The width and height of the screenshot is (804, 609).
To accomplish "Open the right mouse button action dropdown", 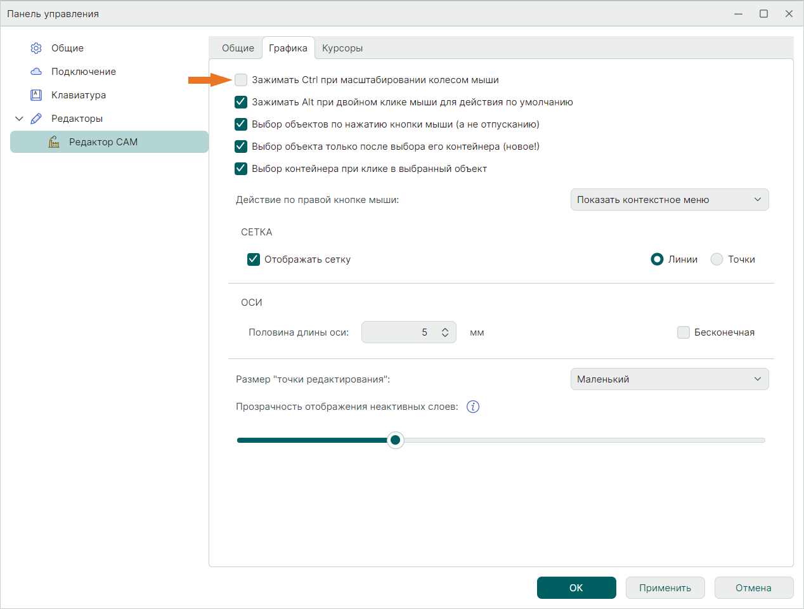I will click(x=669, y=200).
